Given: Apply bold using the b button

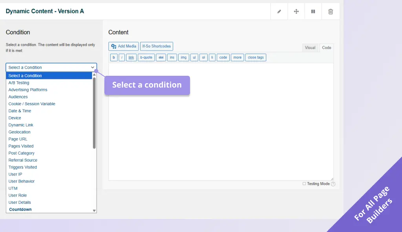Looking at the screenshot, I should click(x=113, y=57).
